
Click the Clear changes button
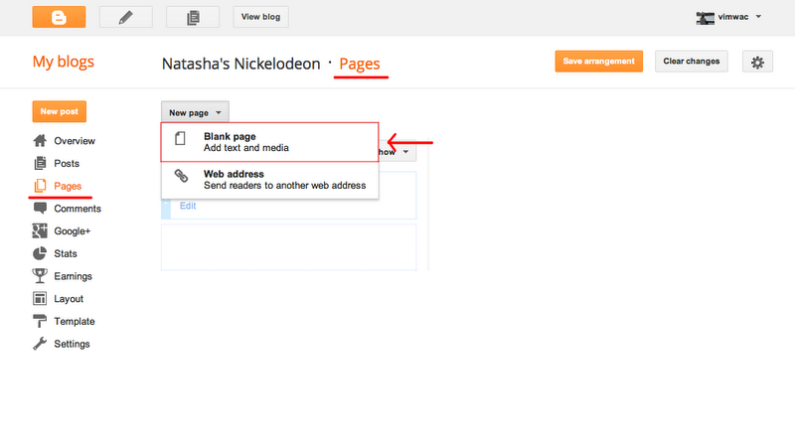691,62
